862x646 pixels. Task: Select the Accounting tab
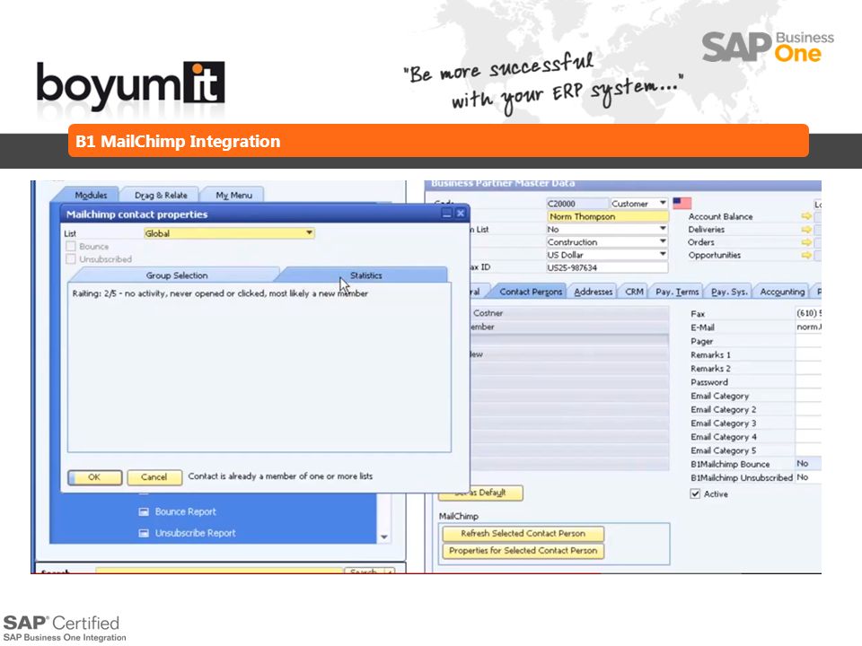[782, 292]
